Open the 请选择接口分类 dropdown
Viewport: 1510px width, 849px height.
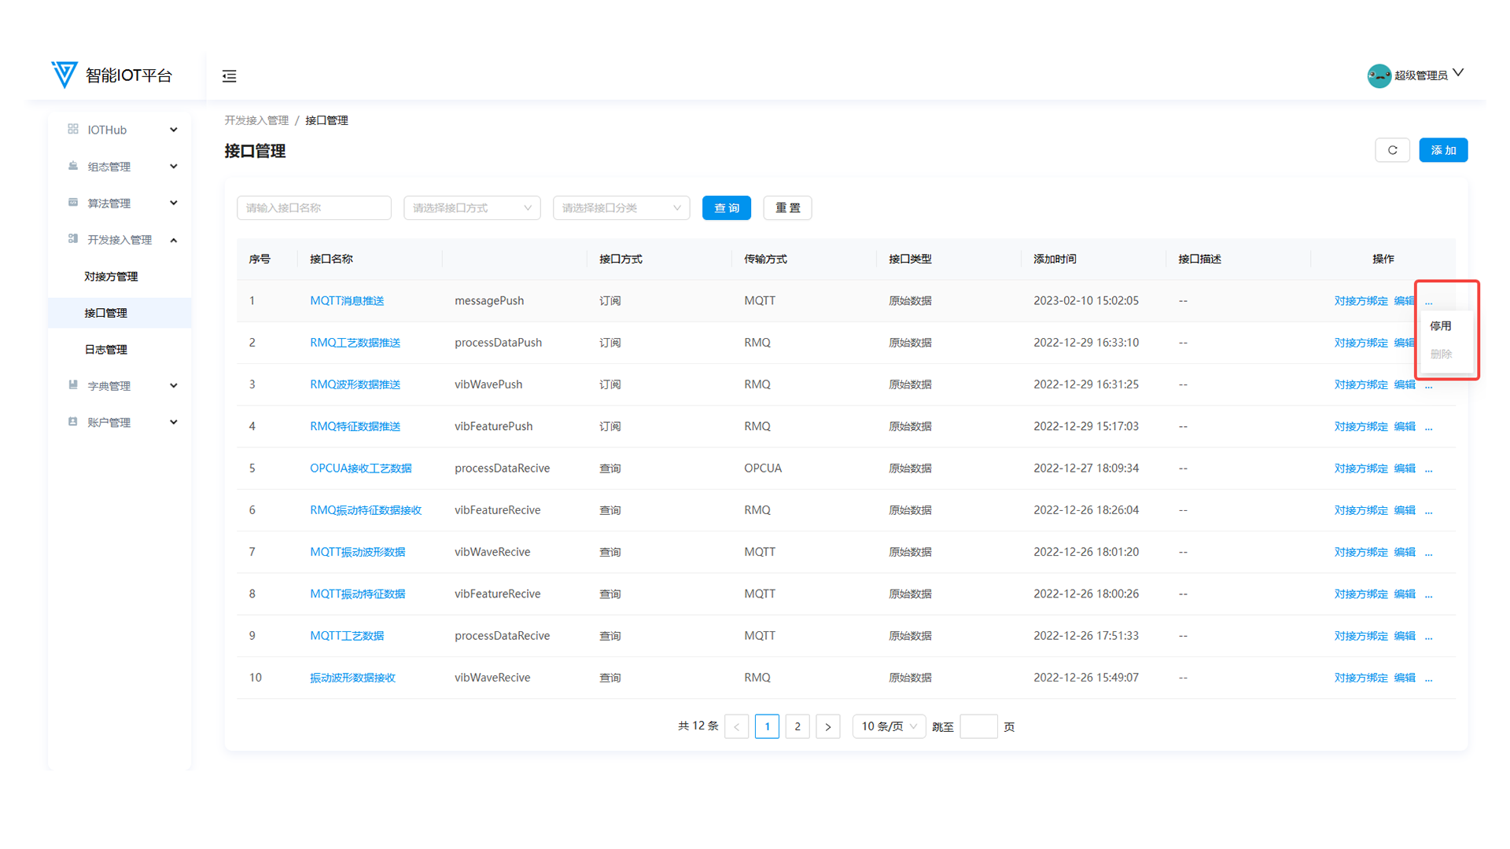621,208
